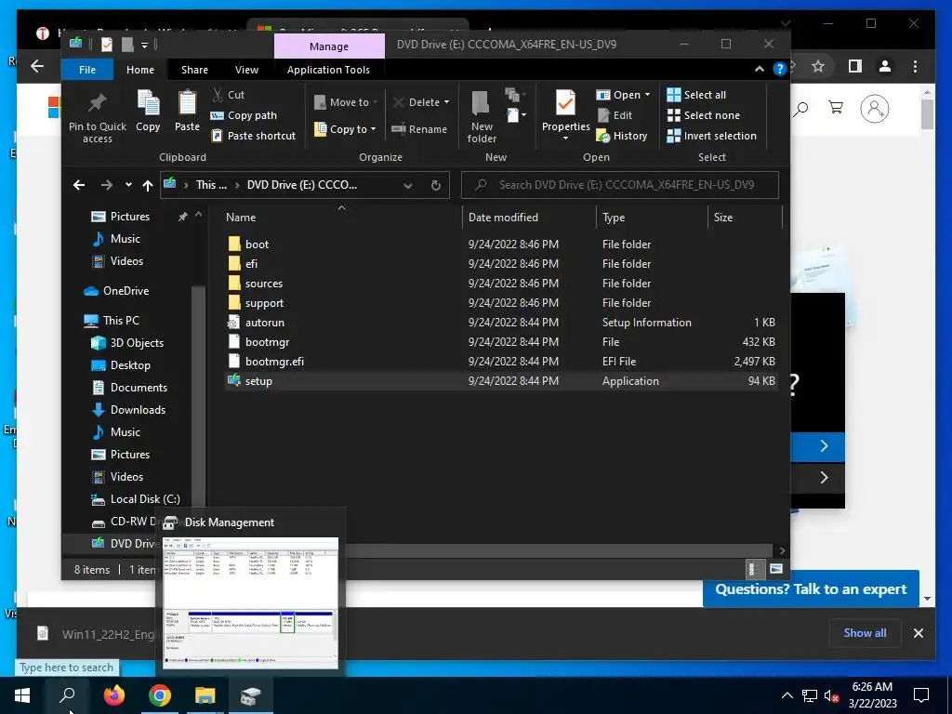Click Rename in the Organize group
The image size is (952, 714).
pos(419,128)
